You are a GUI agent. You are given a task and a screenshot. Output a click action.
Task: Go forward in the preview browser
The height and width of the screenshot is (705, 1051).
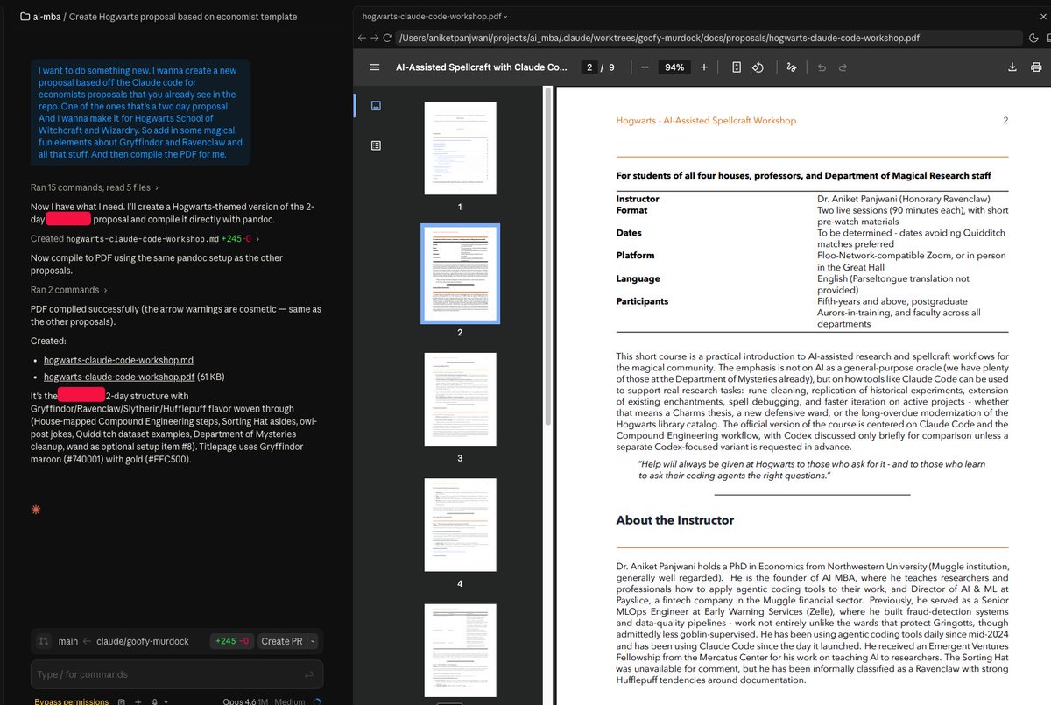pyautogui.click(x=377, y=38)
